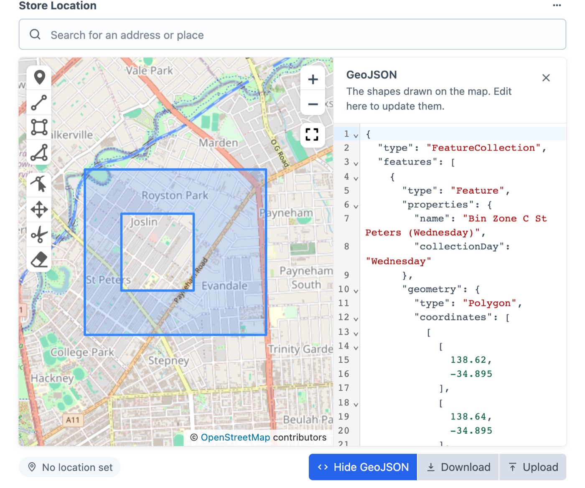585x488 pixels.
Task: Click the Store Location heading
Action: point(58,5)
